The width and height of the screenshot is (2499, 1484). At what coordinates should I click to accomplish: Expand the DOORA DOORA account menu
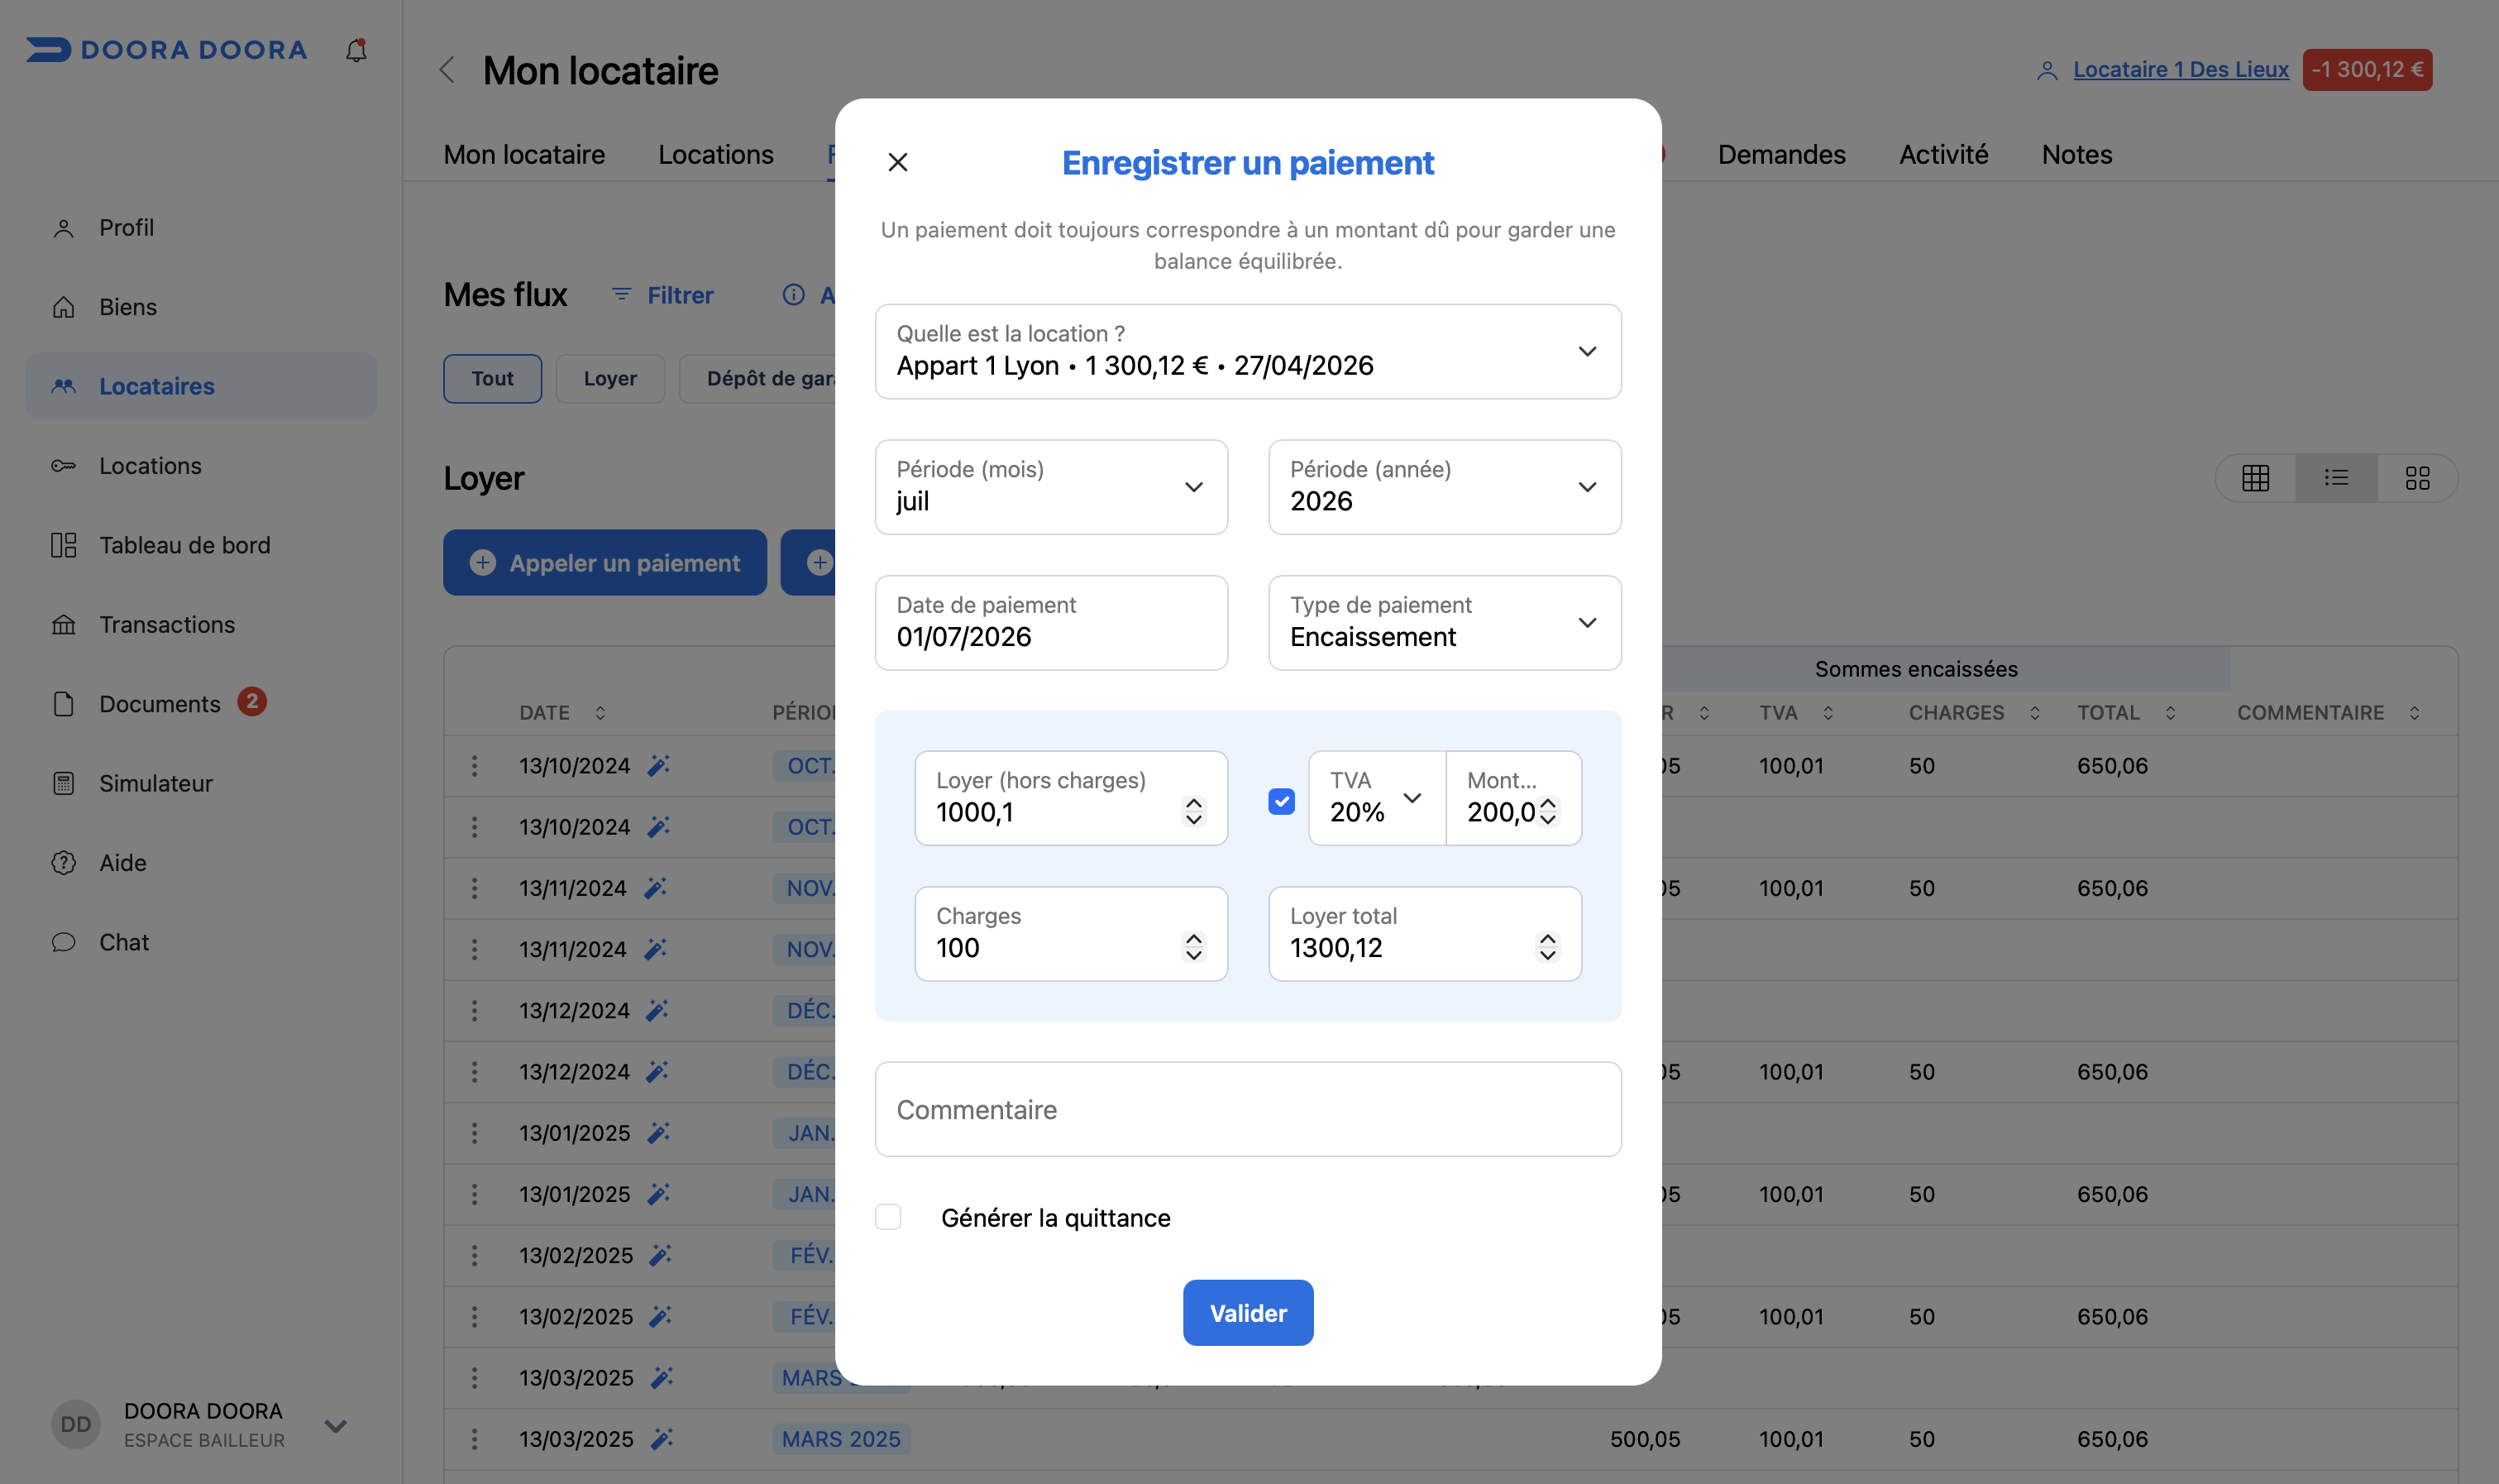pos(336,1425)
